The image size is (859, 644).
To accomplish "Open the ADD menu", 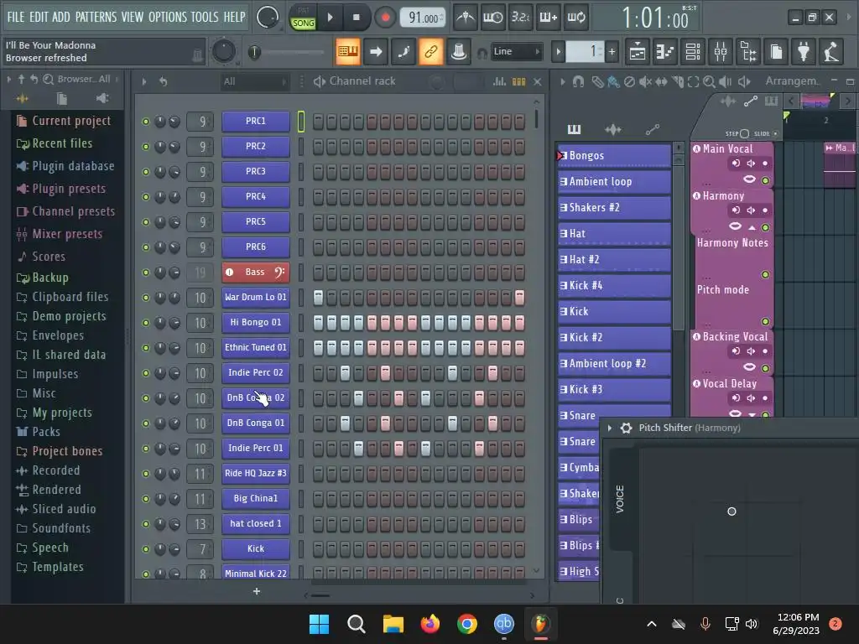I will click(x=60, y=17).
